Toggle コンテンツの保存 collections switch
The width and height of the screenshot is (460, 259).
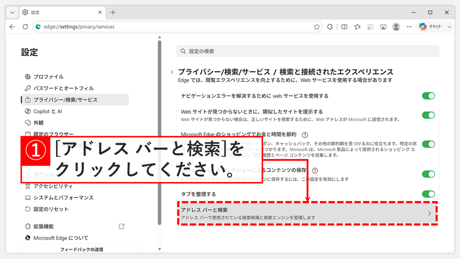(428, 174)
